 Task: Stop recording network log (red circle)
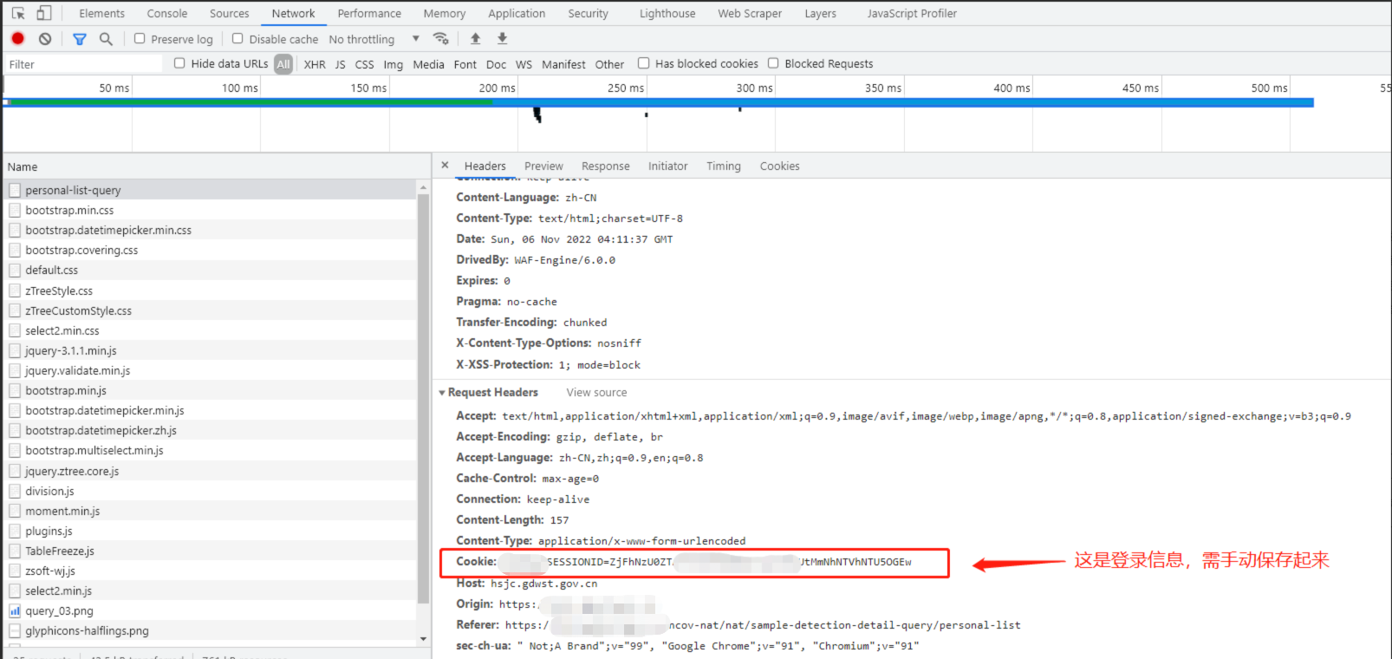(x=18, y=38)
